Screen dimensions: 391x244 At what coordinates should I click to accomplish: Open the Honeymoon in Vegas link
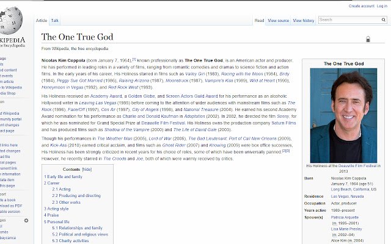click(62, 87)
